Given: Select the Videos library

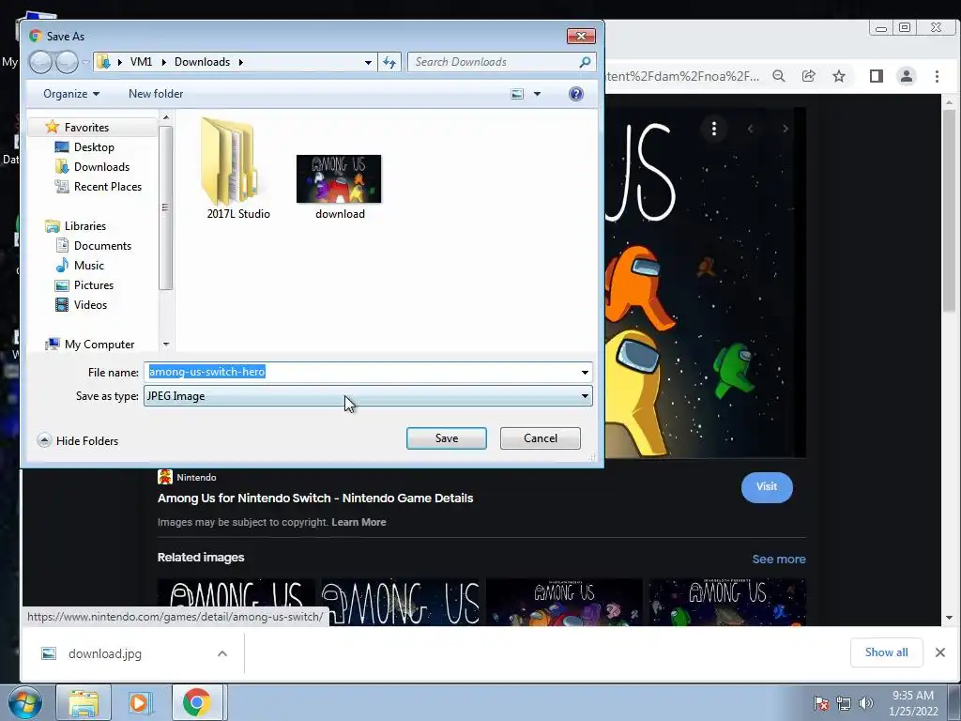Looking at the screenshot, I should tap(90, 305).
